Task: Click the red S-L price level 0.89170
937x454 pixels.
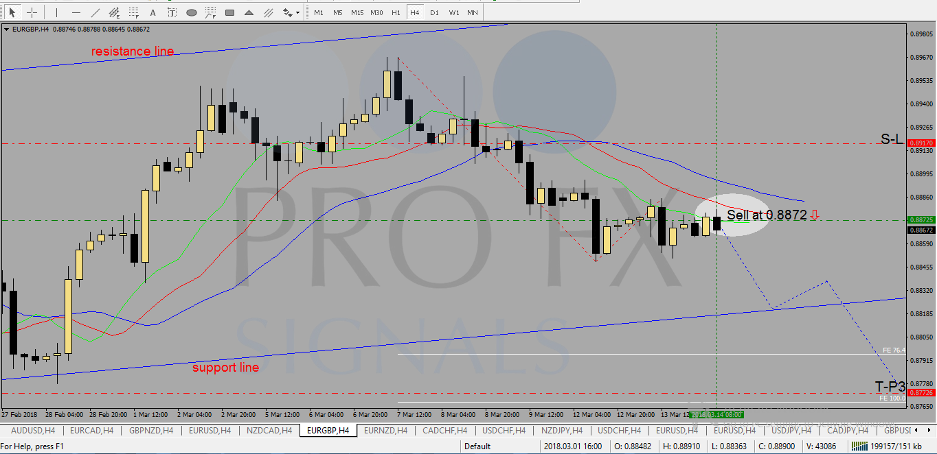Action: point(921,143)
